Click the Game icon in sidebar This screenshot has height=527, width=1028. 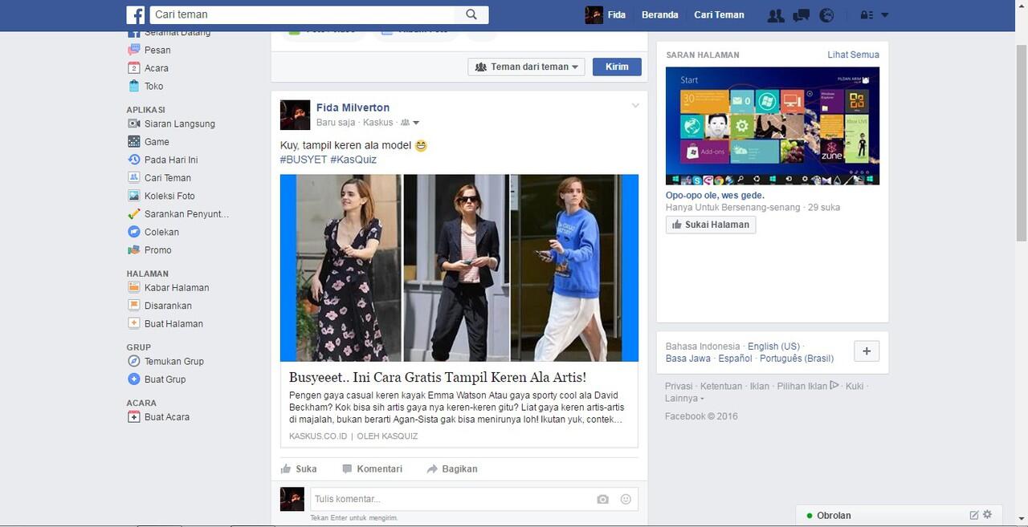click(x=134, y=141)
